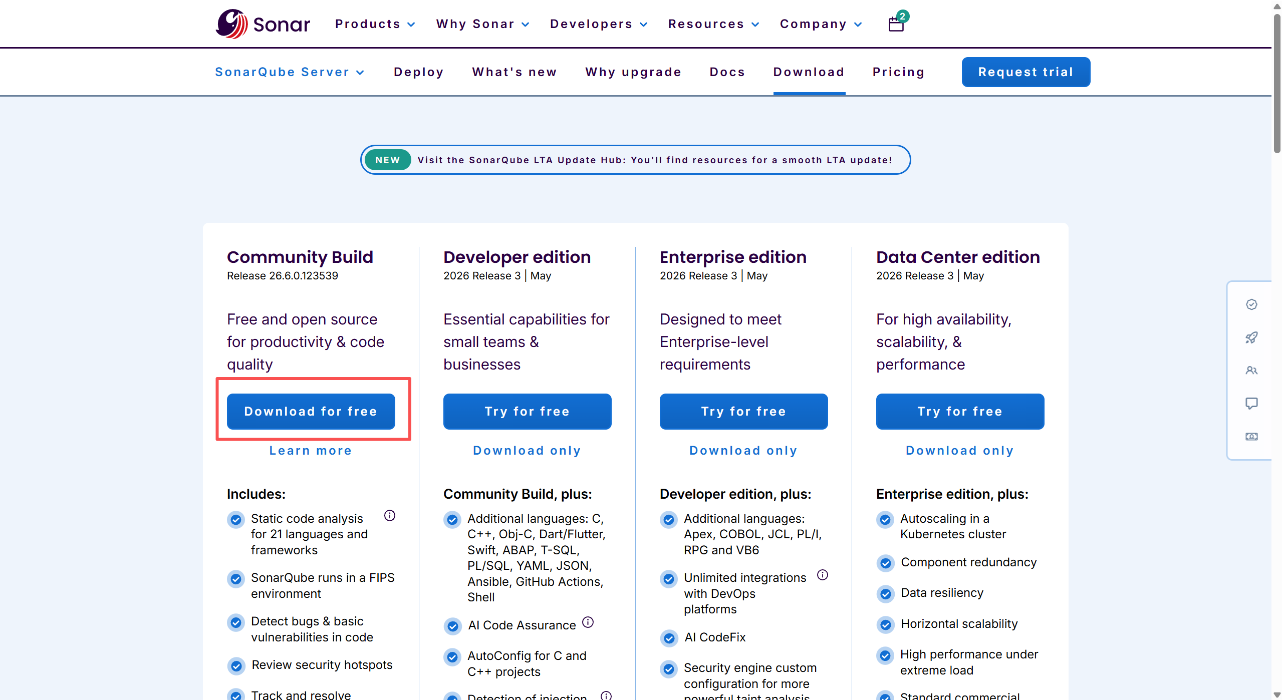Click the Sonar logo in header
The width and height of the screenshot is (1282, 700).
263,24
